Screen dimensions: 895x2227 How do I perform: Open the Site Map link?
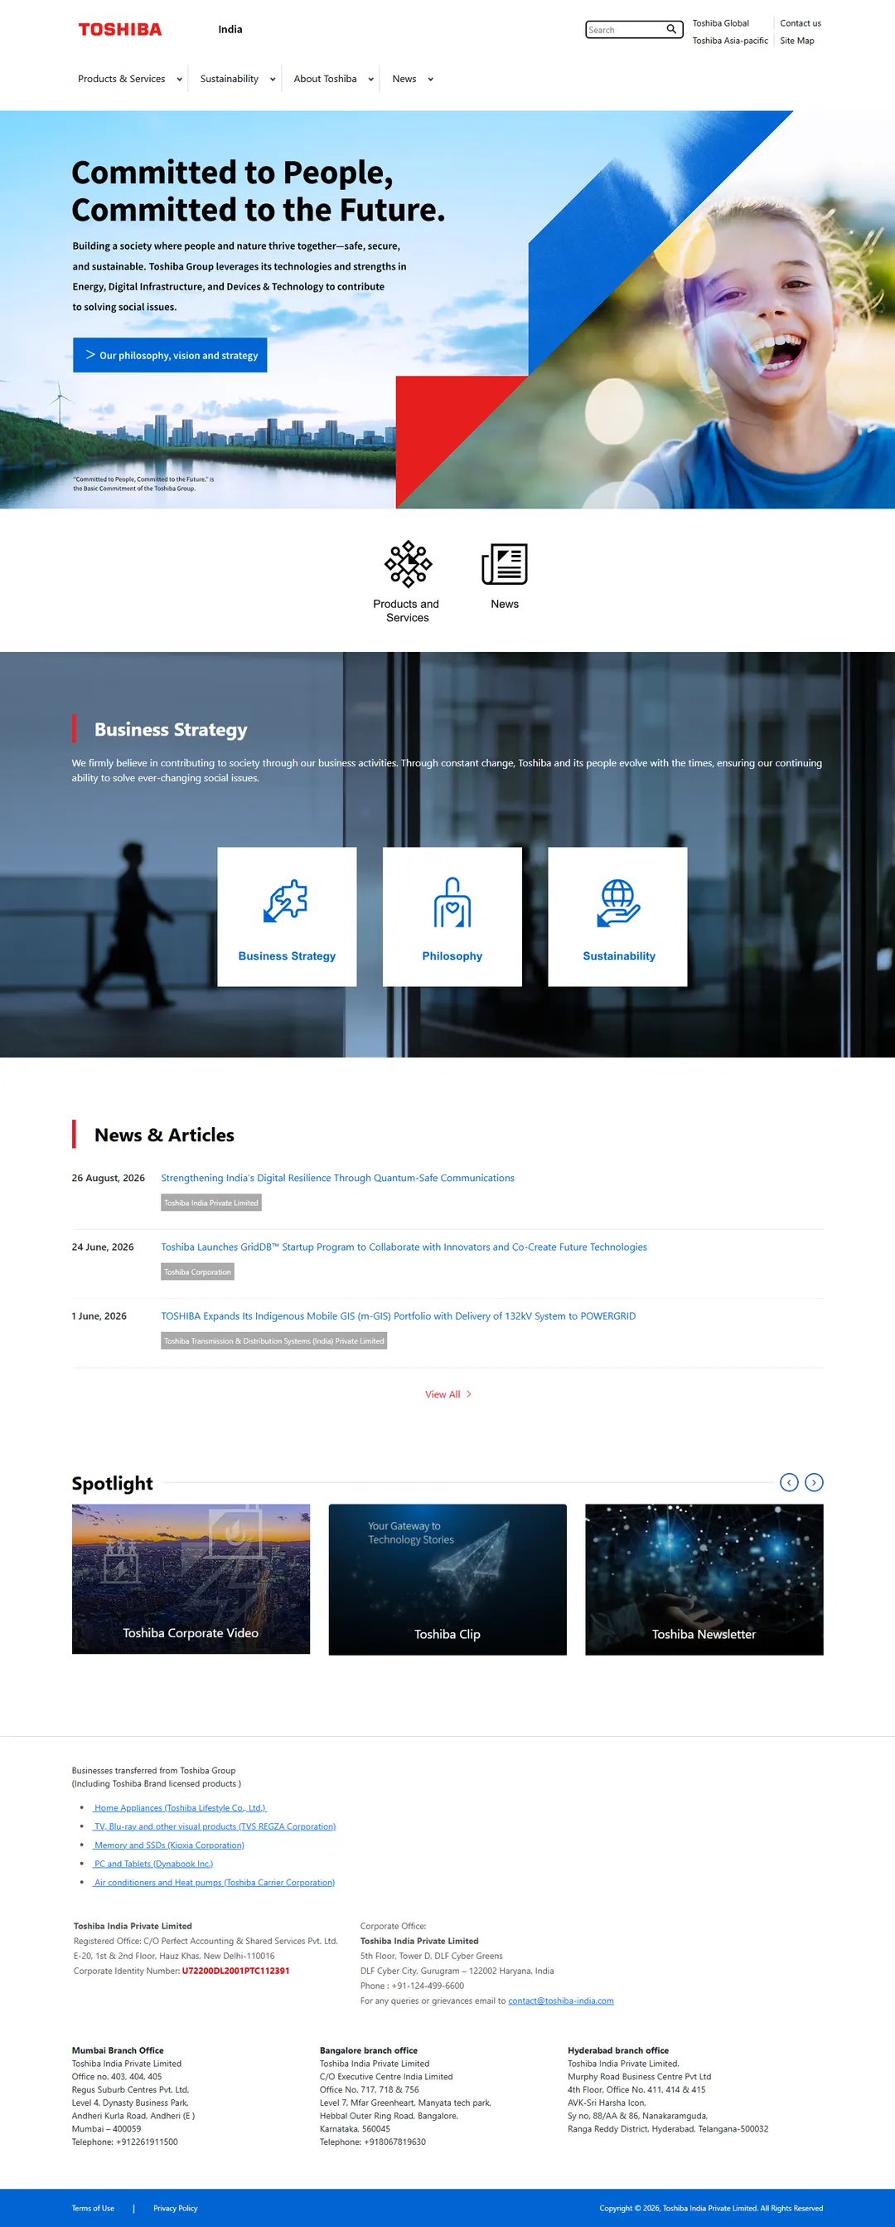(x=797, y=41)
